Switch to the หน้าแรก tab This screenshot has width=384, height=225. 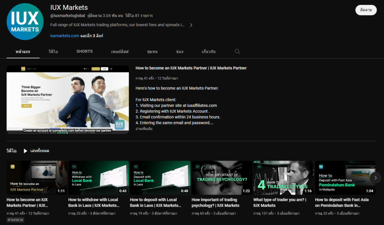[23, 51]
